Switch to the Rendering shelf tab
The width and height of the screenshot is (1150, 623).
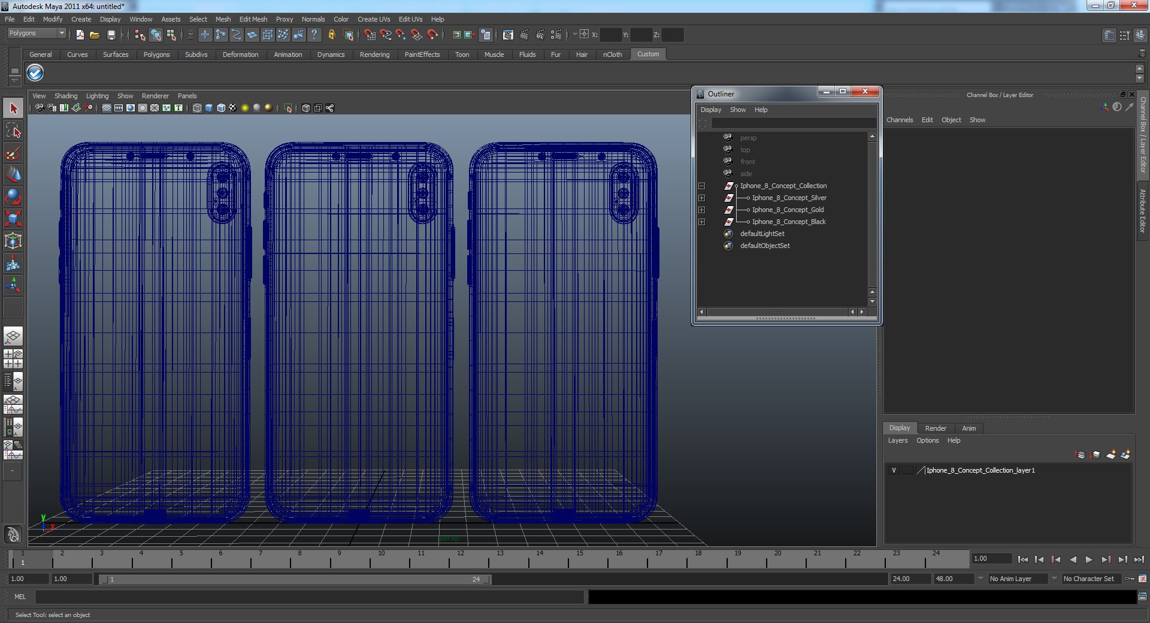point(374,55)
